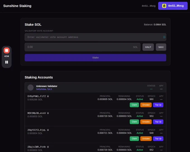Click the wallet logo in the connect button
The width and height of the screenshot is (190, 152).
click(164, 6)
